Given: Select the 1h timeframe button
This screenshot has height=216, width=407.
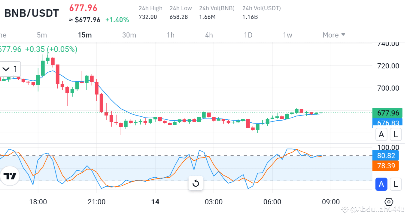Looking at the screenshot, I should tap(170, 35).
